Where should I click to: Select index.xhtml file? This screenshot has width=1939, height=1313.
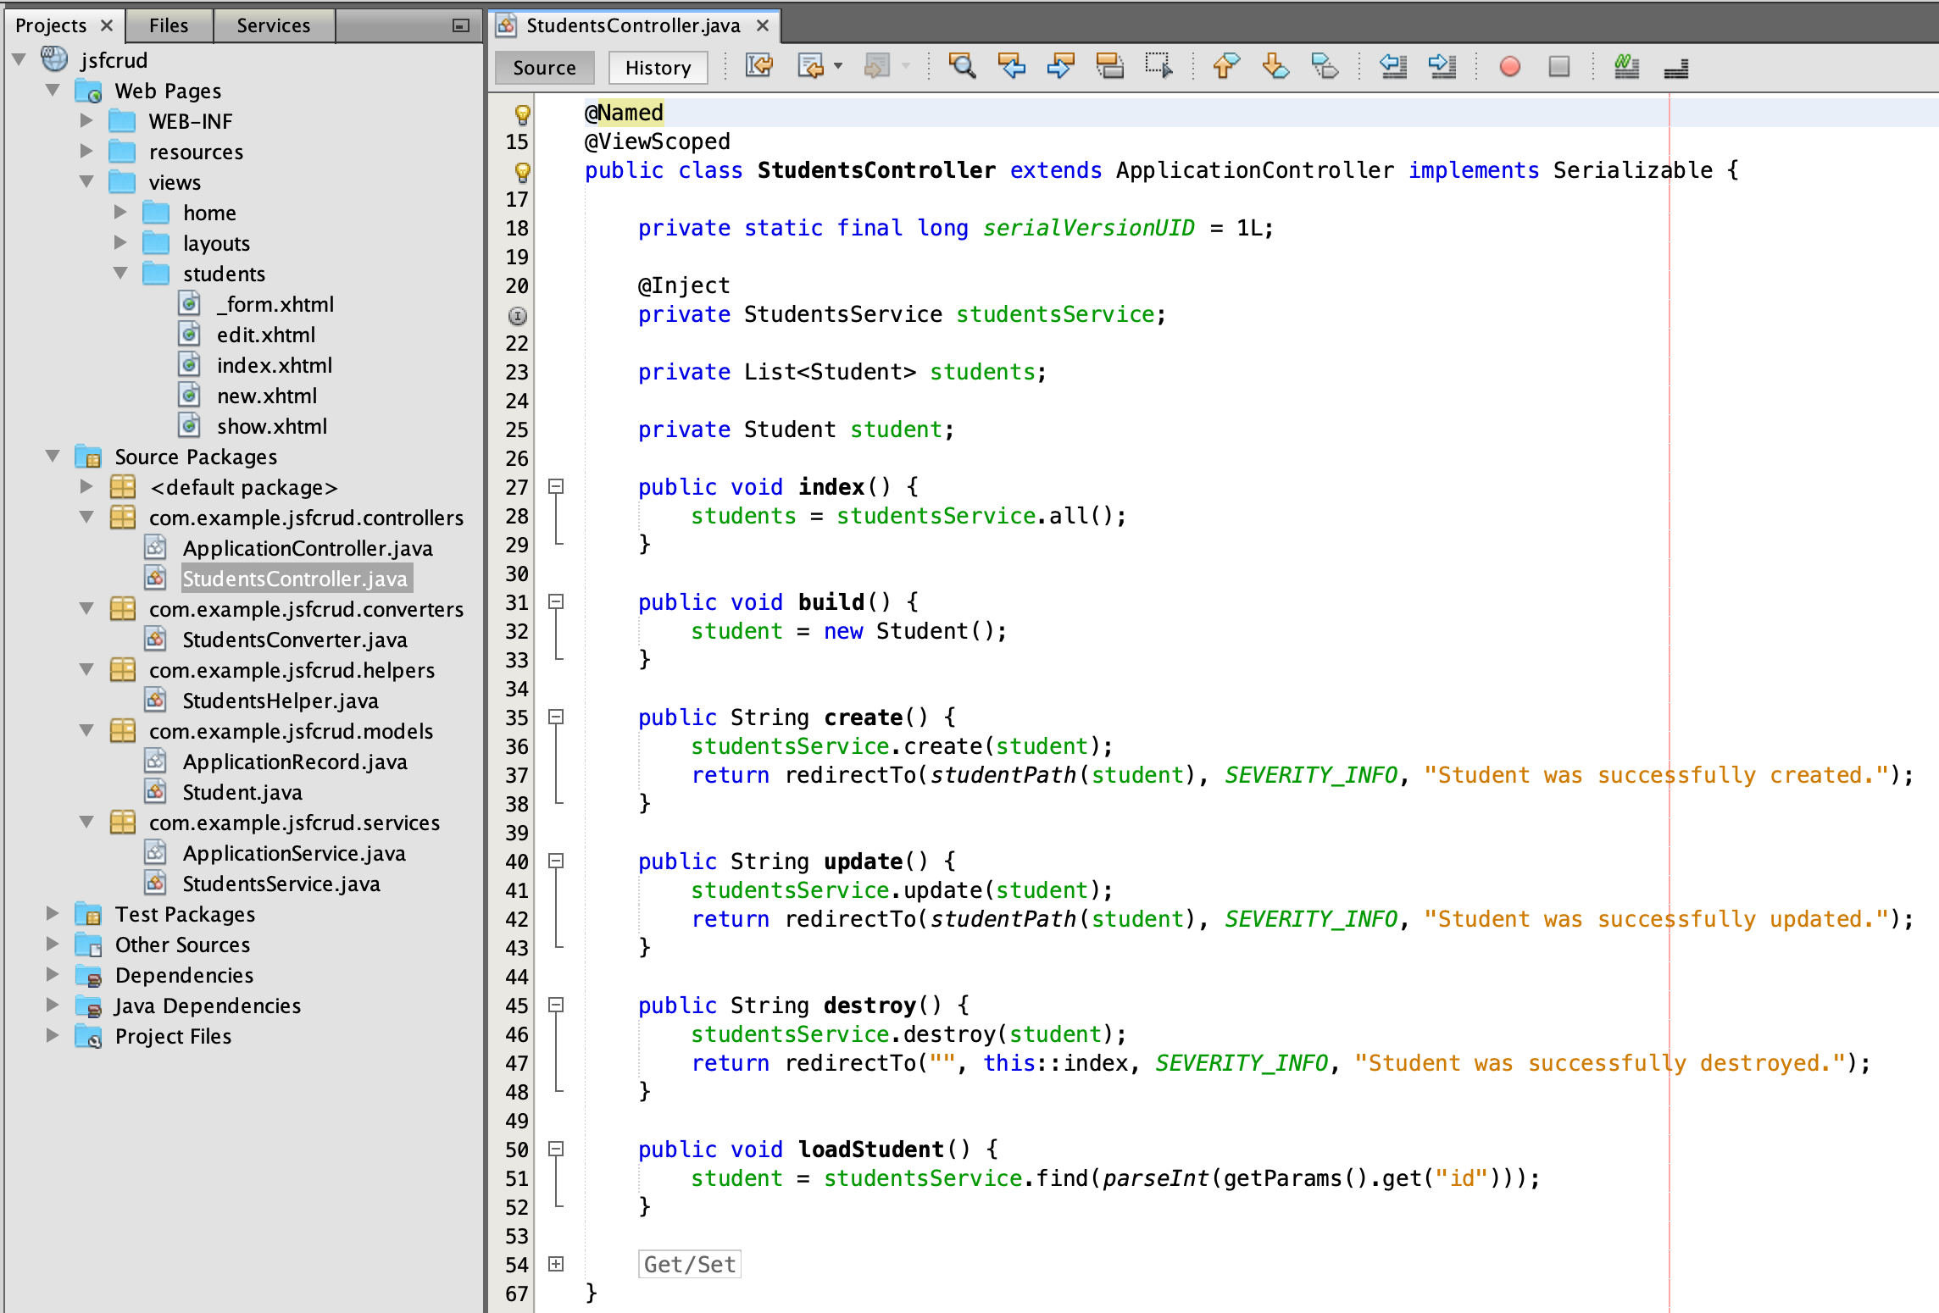[x=275, y=365]
